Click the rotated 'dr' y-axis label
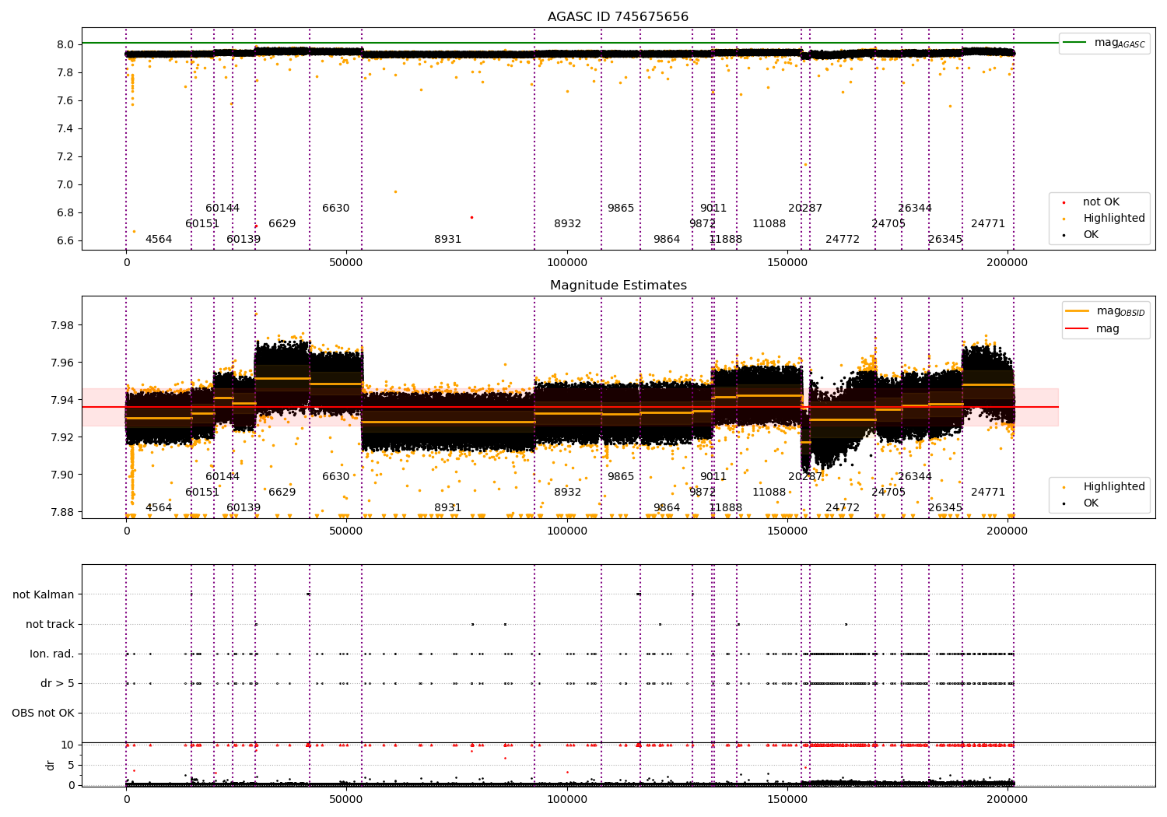 coord(51,765)
